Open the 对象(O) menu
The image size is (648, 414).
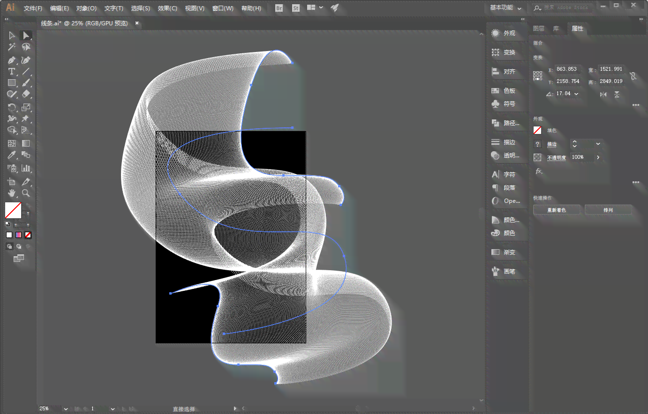pos(86,8)
